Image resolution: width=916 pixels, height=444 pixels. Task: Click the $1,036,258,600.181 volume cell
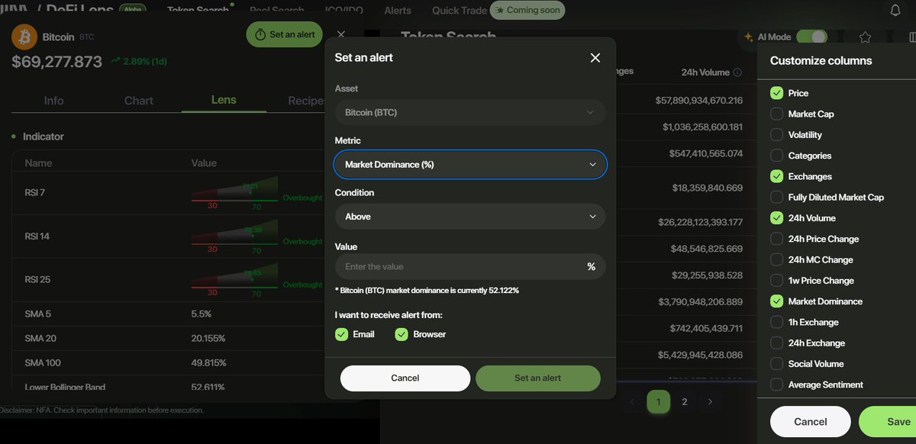[x=703, y=127]
